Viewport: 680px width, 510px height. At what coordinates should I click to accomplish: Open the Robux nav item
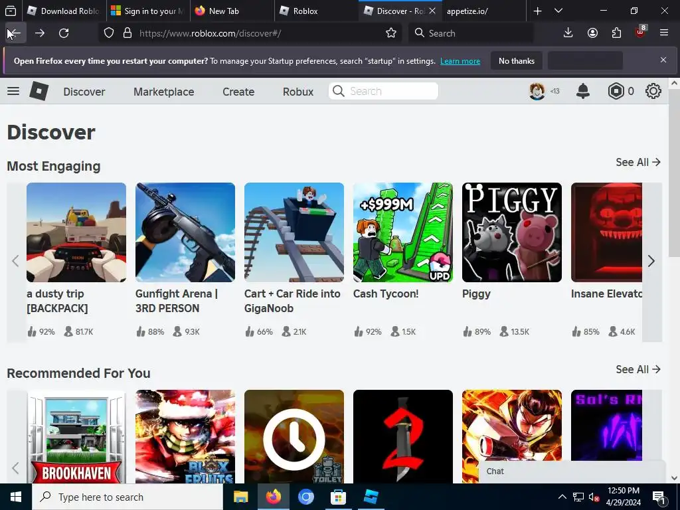[x=298, y=92]
